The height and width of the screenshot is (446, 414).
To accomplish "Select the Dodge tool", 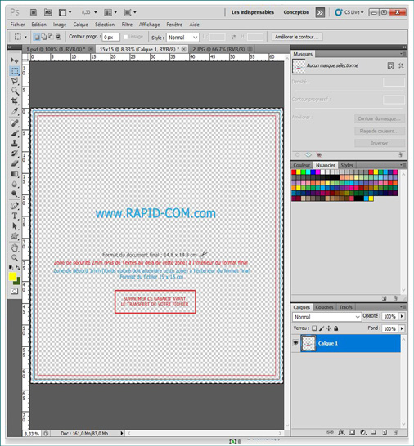I will tap(14, 194).
